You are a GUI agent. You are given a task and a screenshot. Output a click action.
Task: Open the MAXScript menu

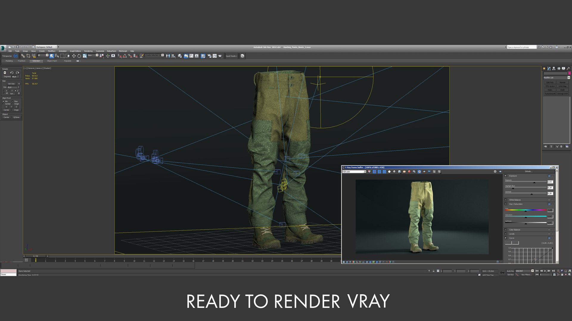point(123,51)
